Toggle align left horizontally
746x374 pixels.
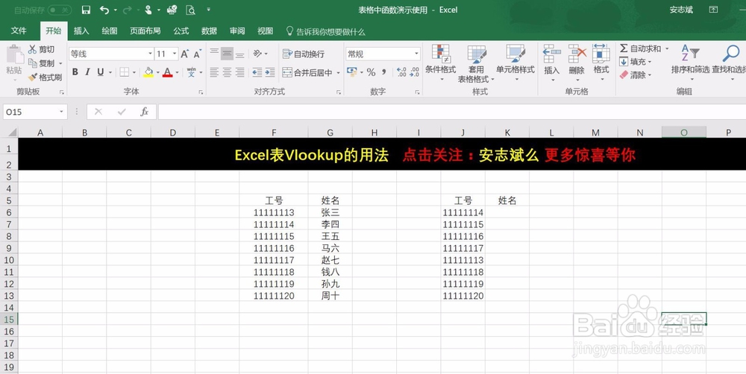[214, 72]
